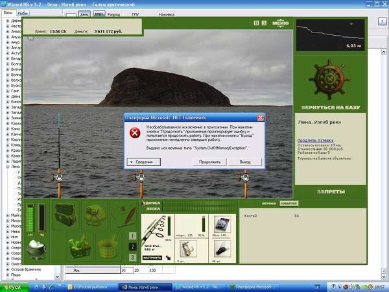Click the table cell with value 100

point(156,270)
